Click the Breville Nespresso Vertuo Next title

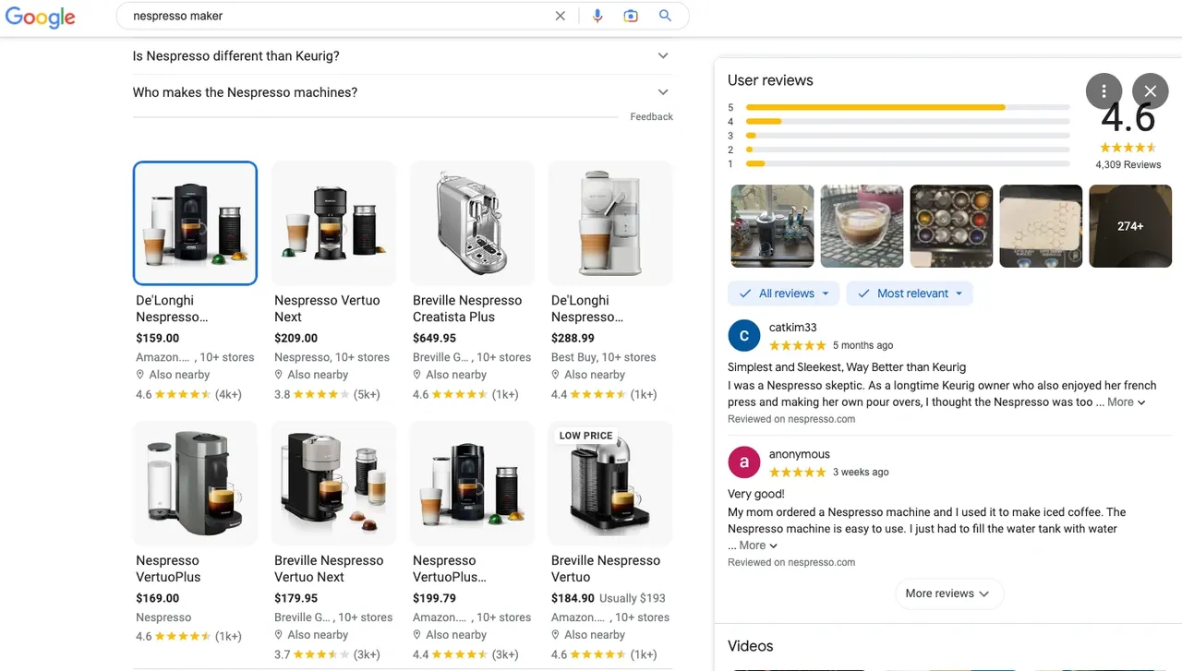tap(329, 569)
